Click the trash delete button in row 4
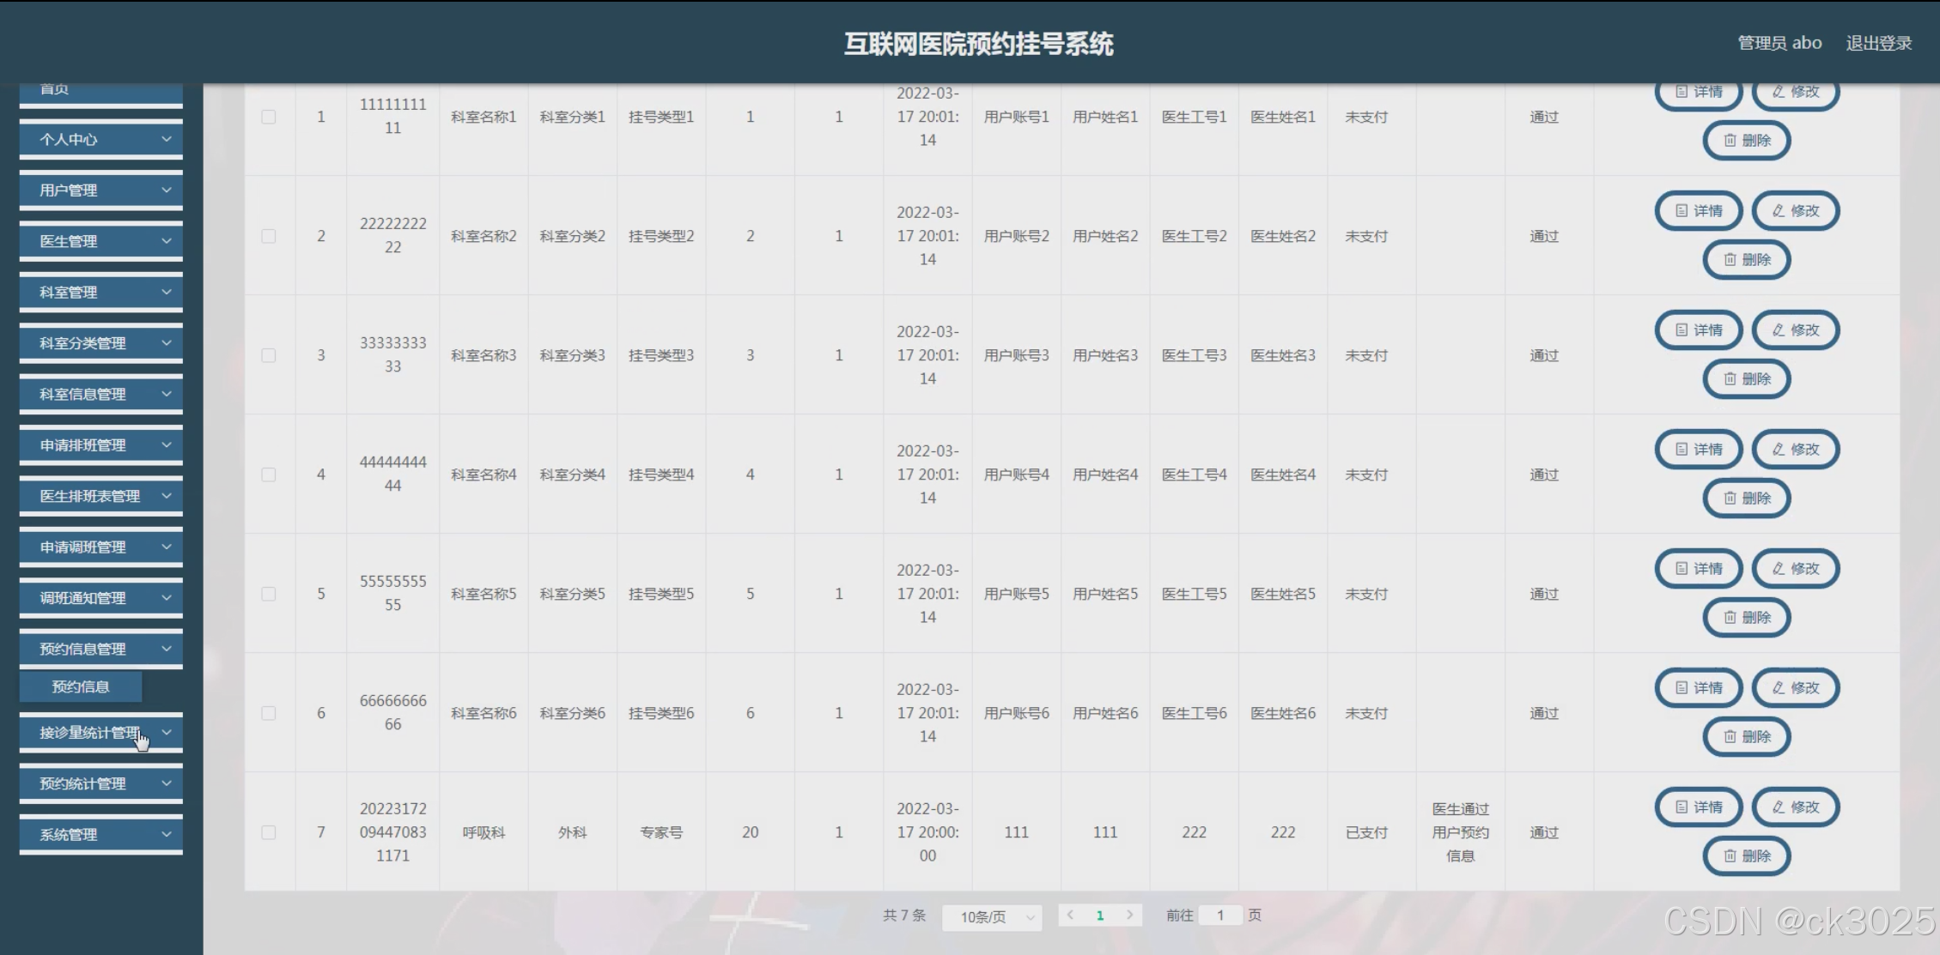The image size is (1940, 955). pos(1746,499)
